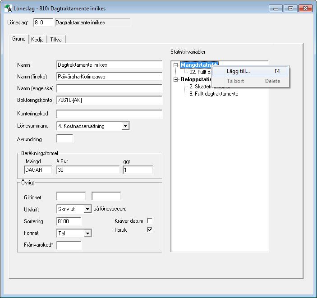Screen dimensions: 317x298
Task: Click the 'à Eur' field with 30
Action: click(x=88, y=170)
